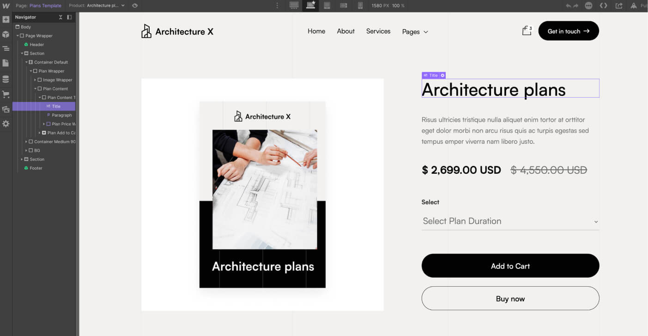Open the Ecommerce panel
Screen dimensions: 648x336
click(x=6, y=94)
